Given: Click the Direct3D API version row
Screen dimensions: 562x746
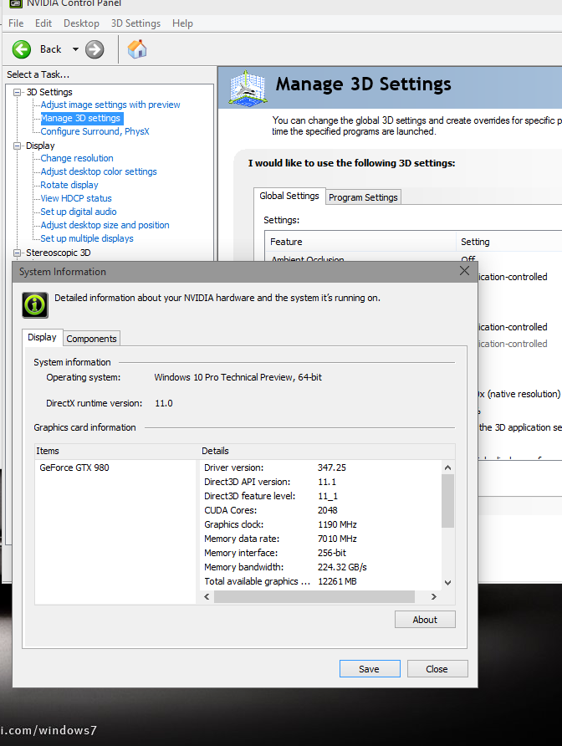Looking at the screenshot, I should (x=321, y=482).
